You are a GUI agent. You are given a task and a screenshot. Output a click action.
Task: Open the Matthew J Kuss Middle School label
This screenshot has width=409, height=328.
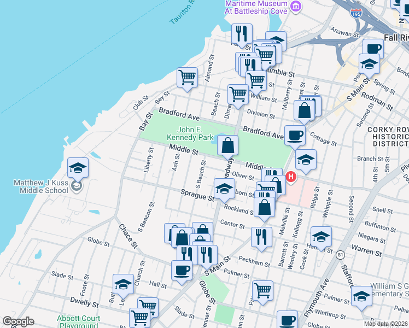pos(41,186)
